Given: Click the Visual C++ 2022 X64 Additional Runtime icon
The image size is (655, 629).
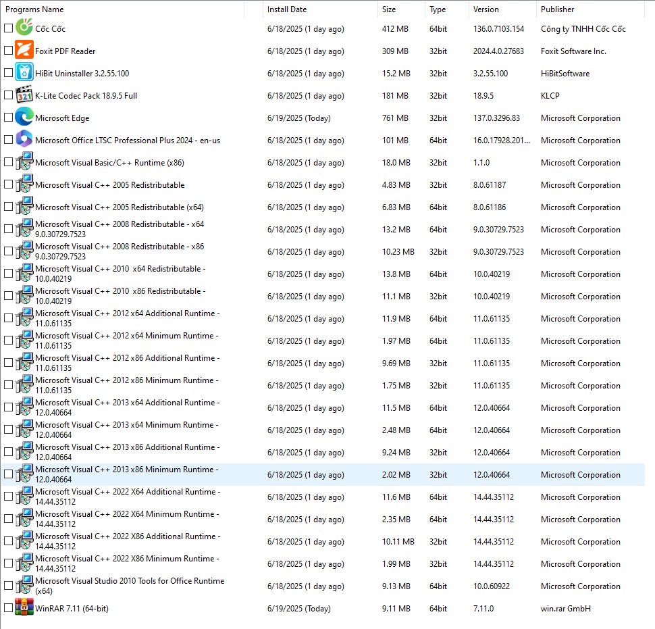Looking at the screenshot, I should tap(24, 496).
